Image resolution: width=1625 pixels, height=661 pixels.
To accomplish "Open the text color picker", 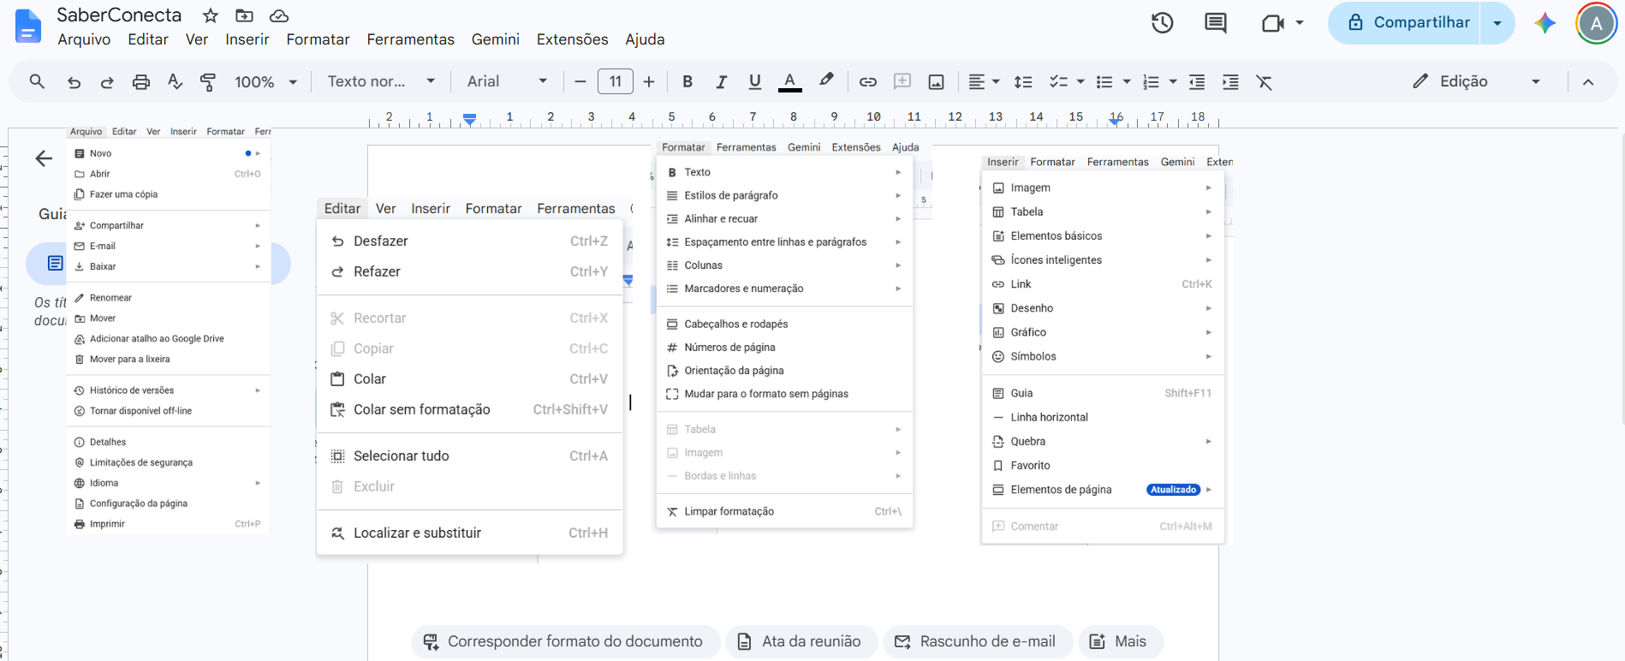I will (x=789, y=81).
